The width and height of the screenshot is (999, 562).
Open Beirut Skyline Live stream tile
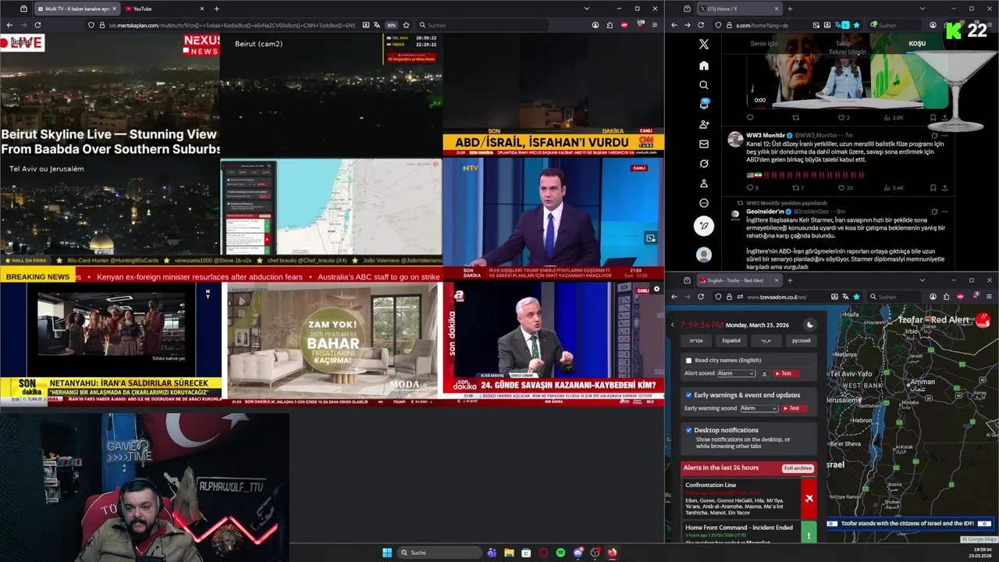pyautogui.click(x=110, y=94)
